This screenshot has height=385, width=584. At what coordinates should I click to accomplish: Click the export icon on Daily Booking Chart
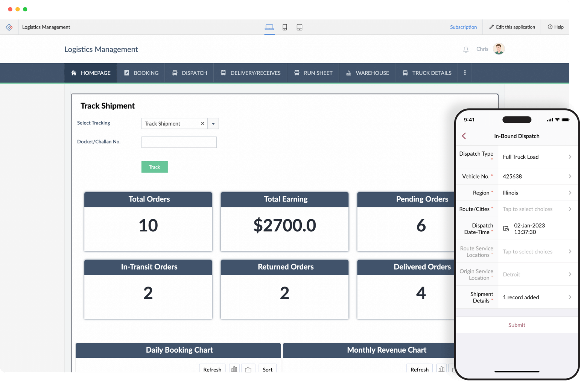[248, 369]
